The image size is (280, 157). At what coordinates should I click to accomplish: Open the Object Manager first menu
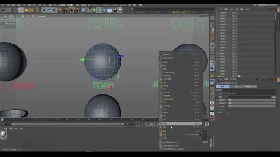pos(220,9)
